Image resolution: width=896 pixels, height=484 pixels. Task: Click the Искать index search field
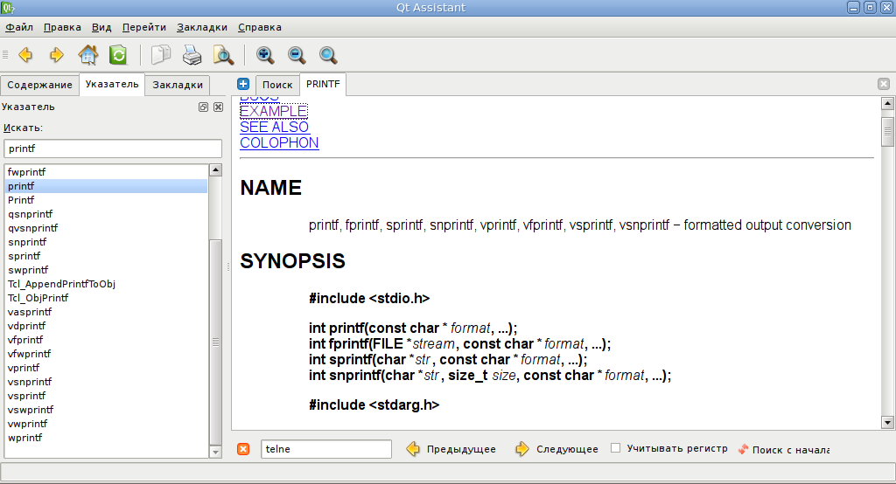113,149
